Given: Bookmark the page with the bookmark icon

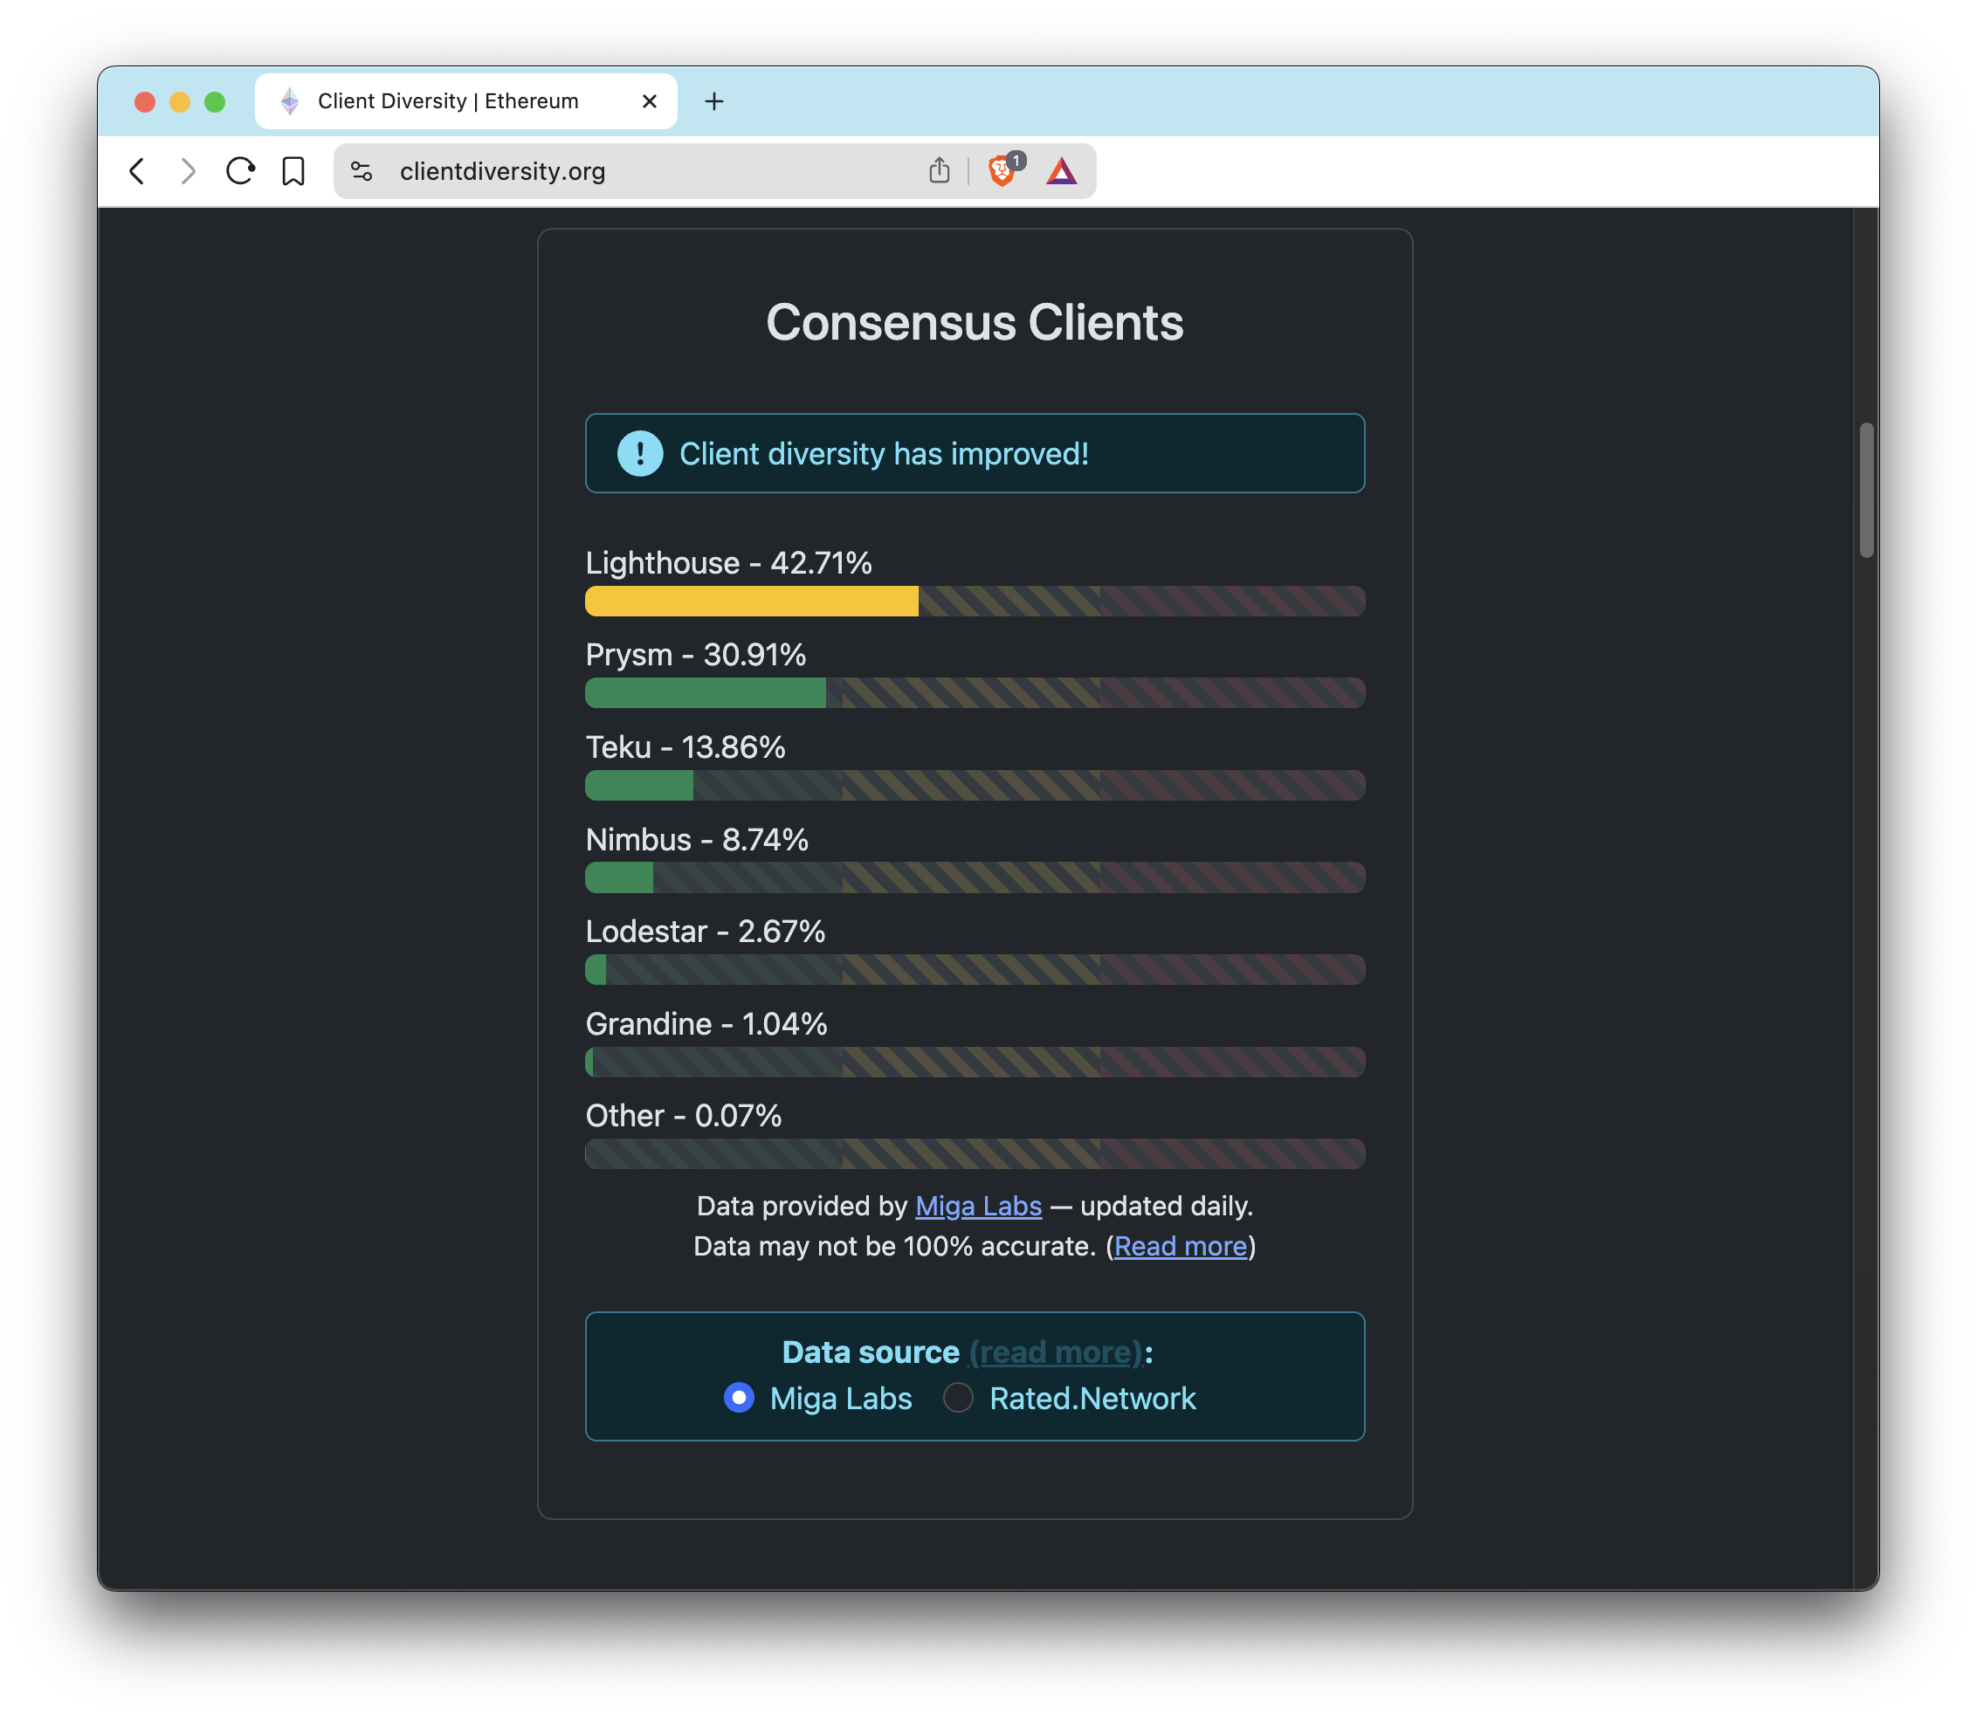Looking at the screenshot, I should 293,171.
